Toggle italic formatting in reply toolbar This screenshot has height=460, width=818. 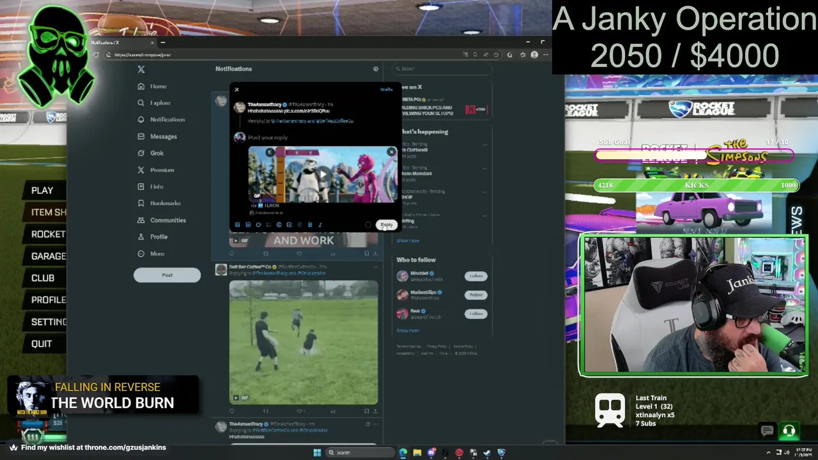(x=320, y=225)
